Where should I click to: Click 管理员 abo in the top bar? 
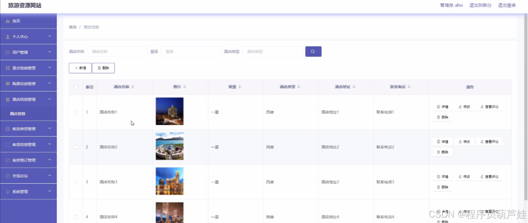click(x=451, y=5)
